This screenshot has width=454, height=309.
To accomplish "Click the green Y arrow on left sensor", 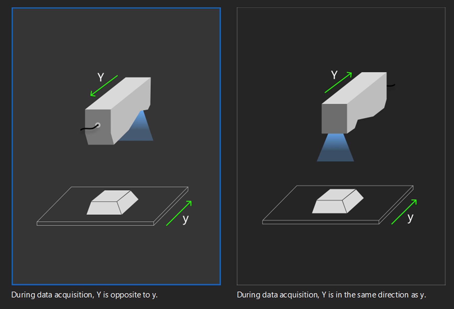I will coord(104,86).
